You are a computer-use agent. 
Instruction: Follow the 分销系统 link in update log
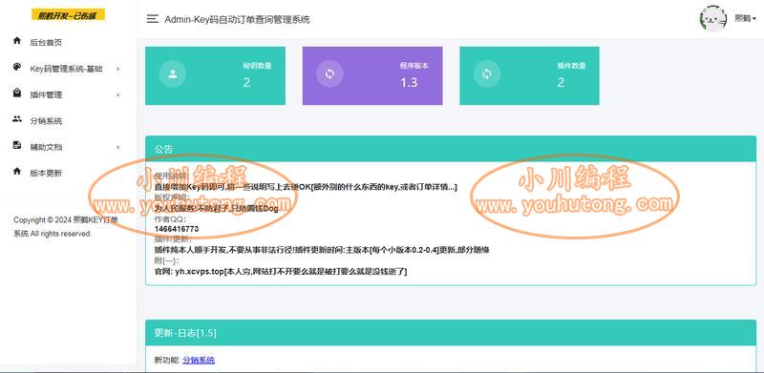pos(199,361)
